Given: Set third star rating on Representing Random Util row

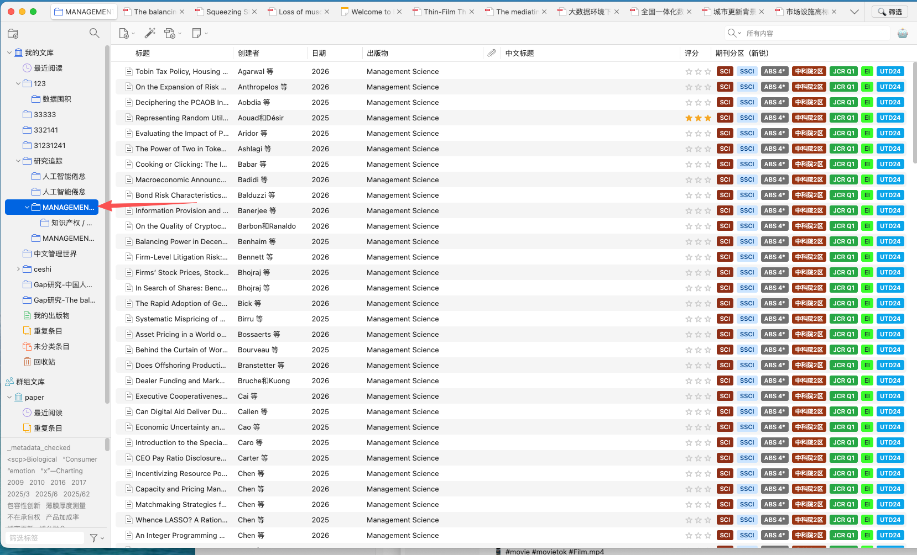Looking at the screenshot, I should 708,118.
